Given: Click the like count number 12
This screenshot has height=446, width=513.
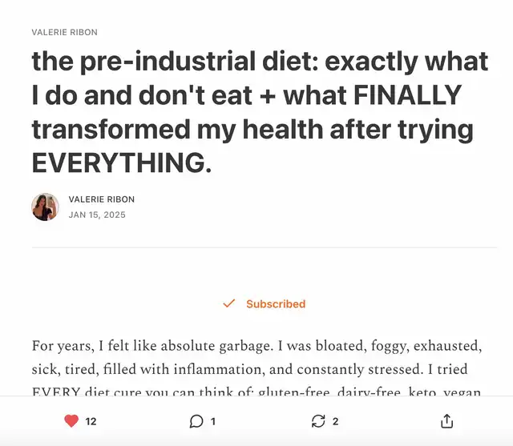Looking at the screenshot, I should tap(91, 421).
